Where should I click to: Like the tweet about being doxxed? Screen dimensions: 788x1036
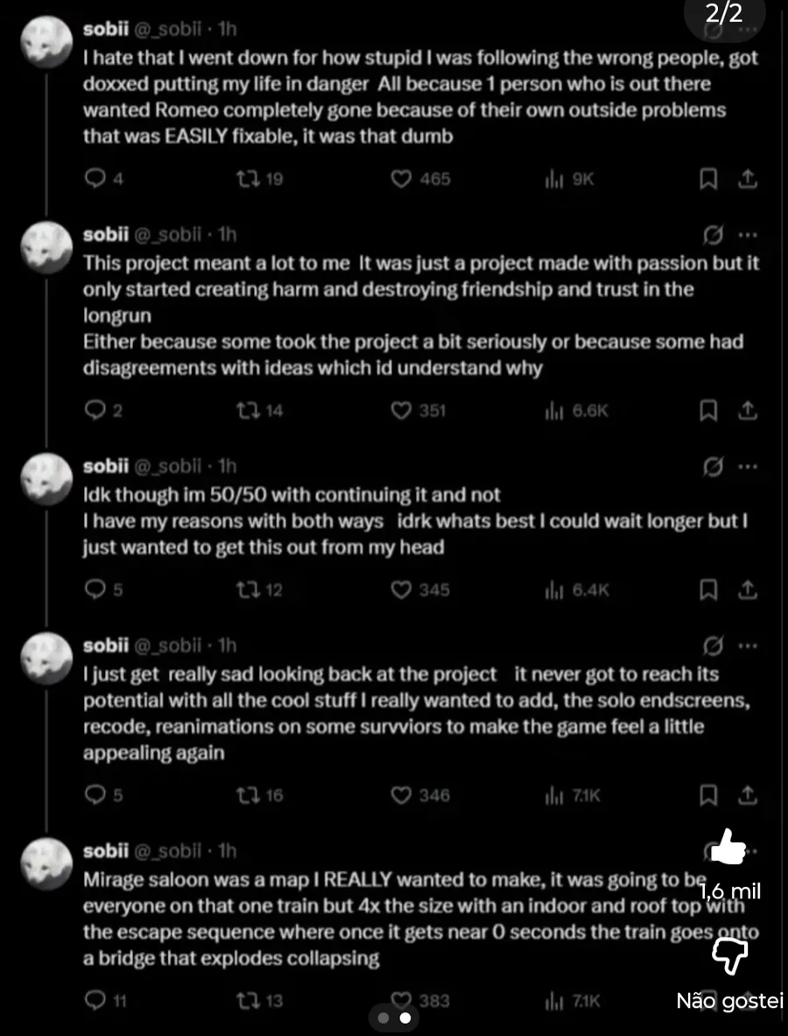[401, 180]
